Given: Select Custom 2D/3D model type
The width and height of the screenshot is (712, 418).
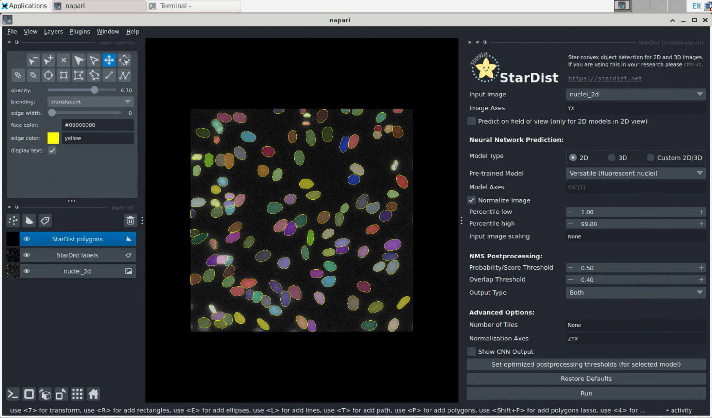Looking at the screenshot, I should point(650,158).
